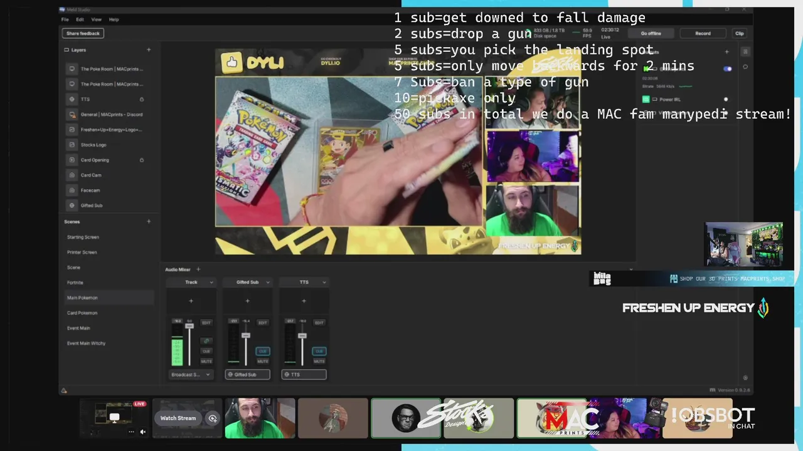Click the image icon of Freshen+Up+Energy+Logo layer

[72, 130]
